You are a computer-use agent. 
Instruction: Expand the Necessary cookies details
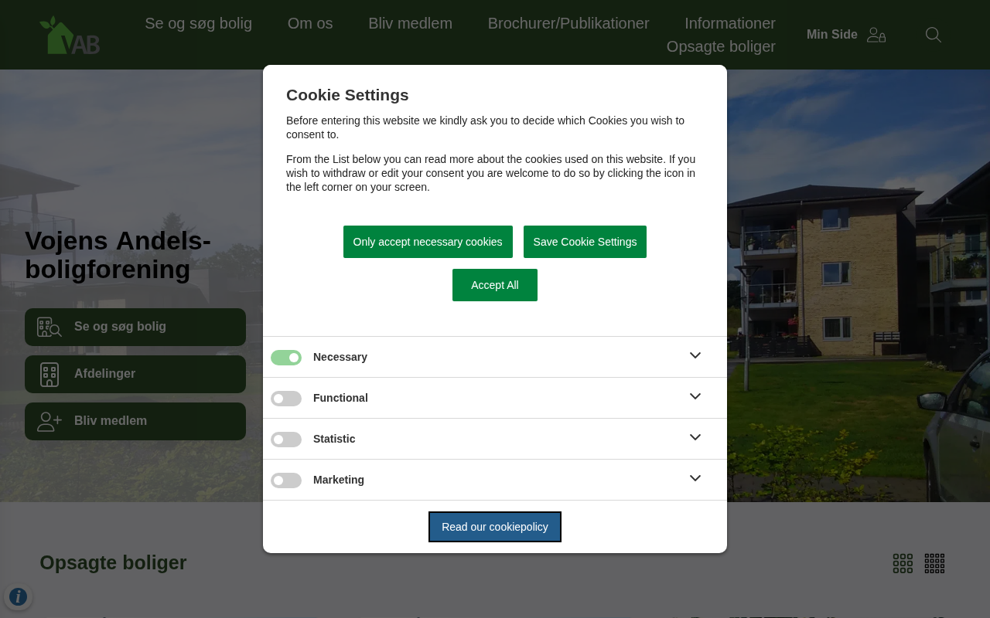(x=695, y=355)
